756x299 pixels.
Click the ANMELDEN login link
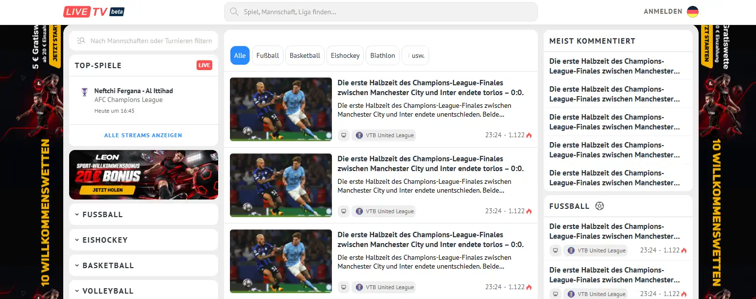pyautogui.click(x=663, y=12)
